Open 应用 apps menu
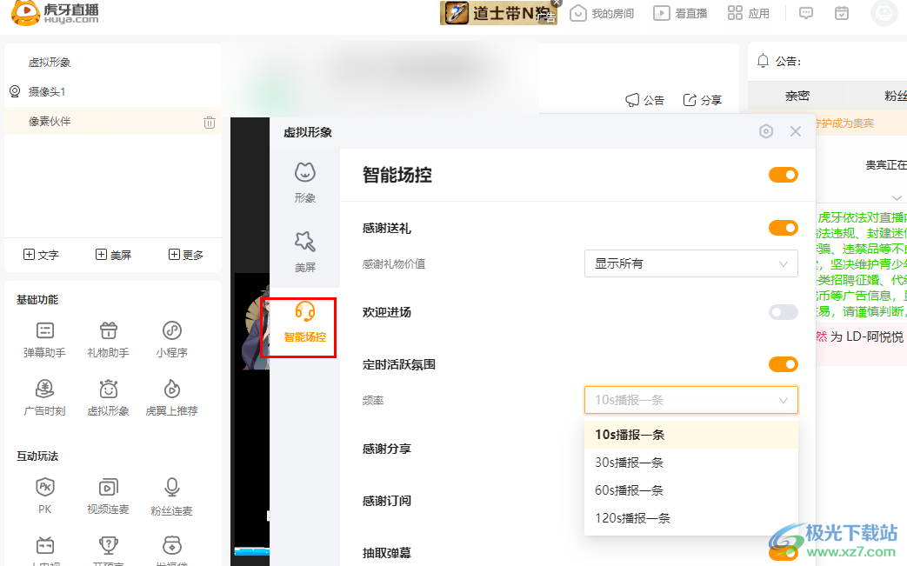This screenshot has height=566, width=907. (x=749, y=13)
